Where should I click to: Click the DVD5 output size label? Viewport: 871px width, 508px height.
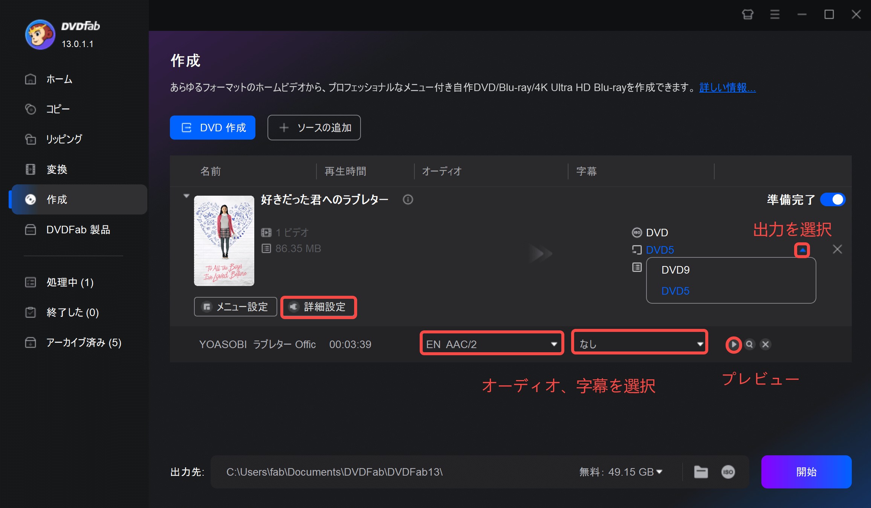click(x=660, y=250)
